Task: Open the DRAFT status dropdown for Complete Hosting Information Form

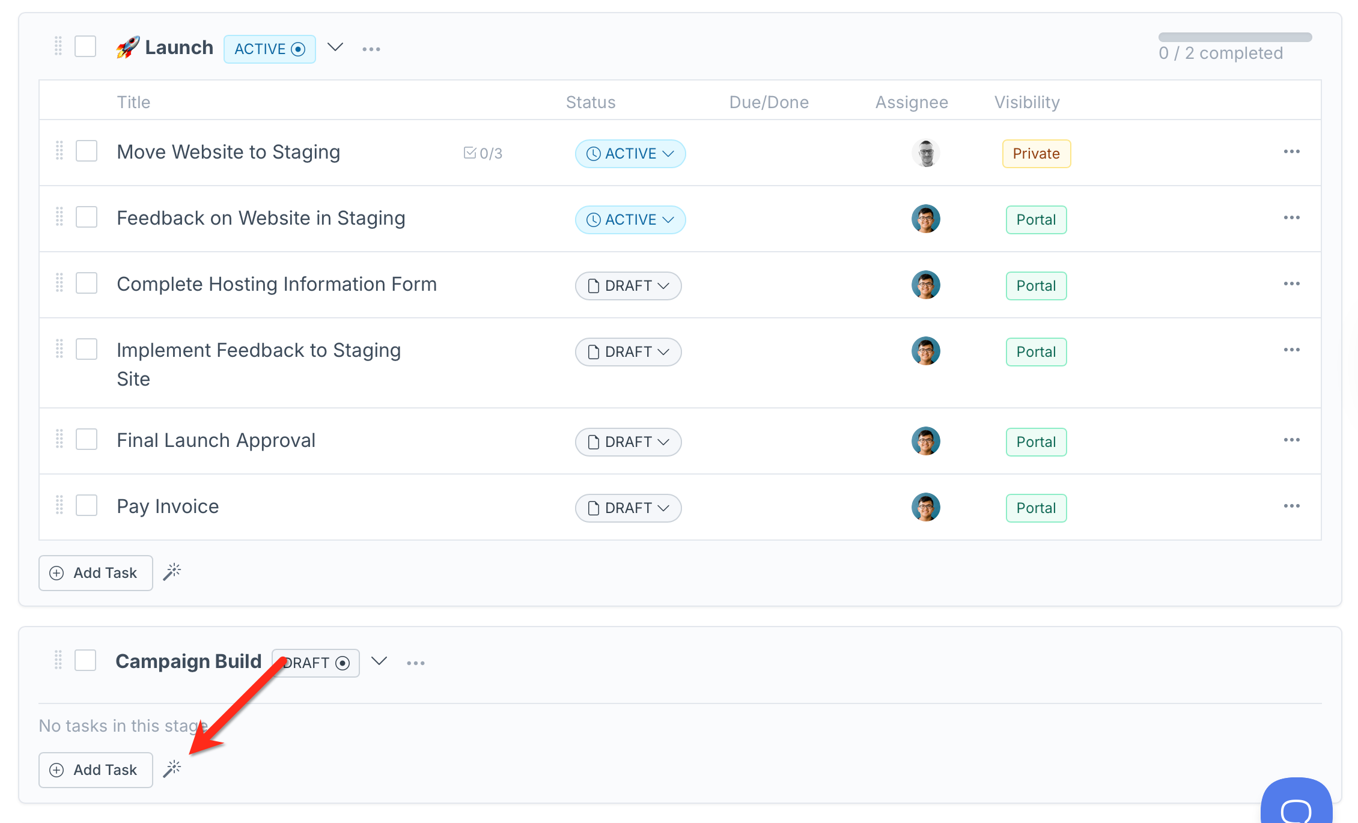Action: click(628, 286)
